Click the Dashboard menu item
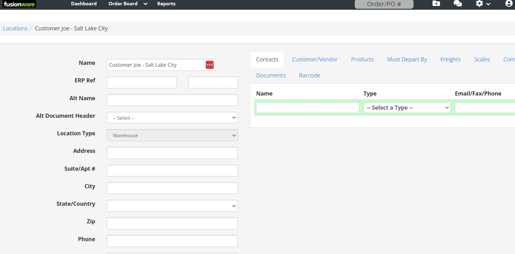The image size is (515, 254). tap(84, 4)
